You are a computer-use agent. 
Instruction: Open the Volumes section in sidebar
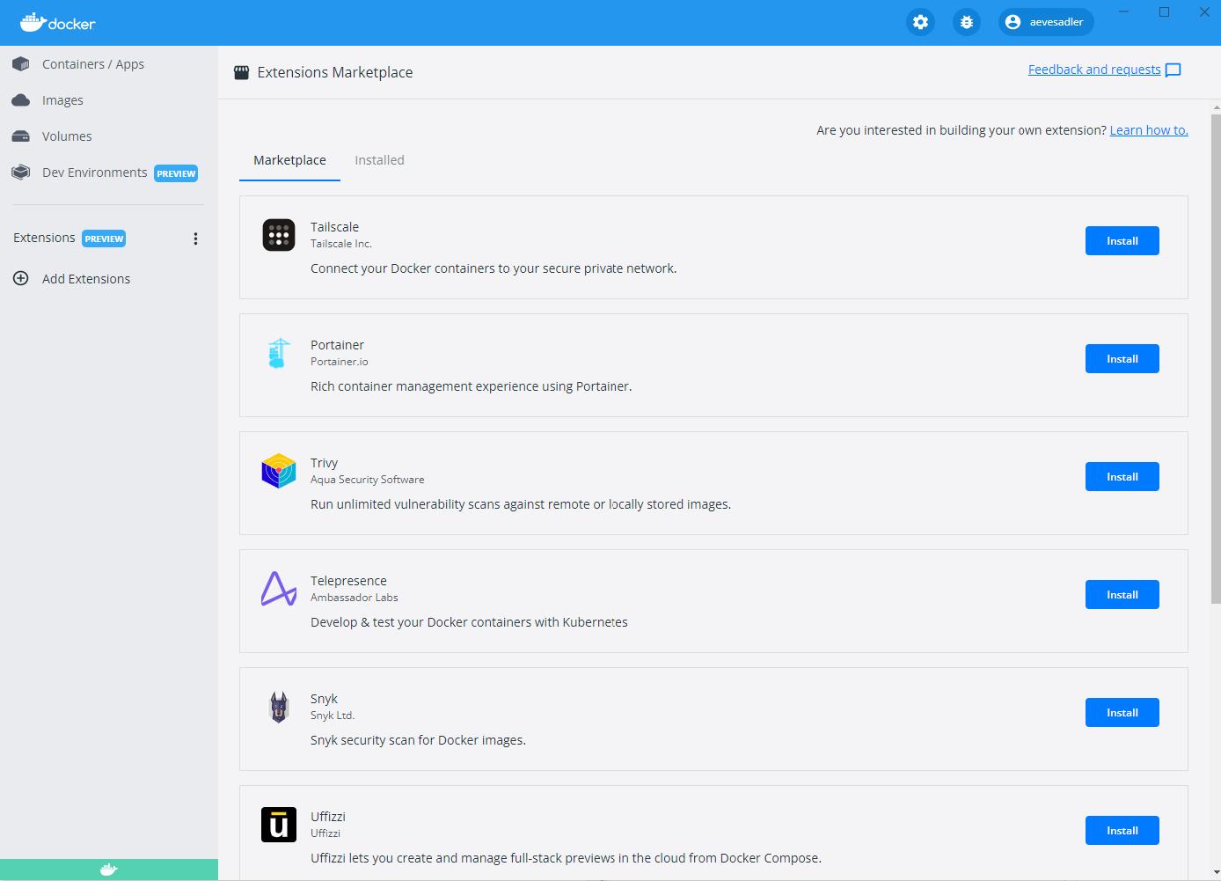tap(109, 136)
